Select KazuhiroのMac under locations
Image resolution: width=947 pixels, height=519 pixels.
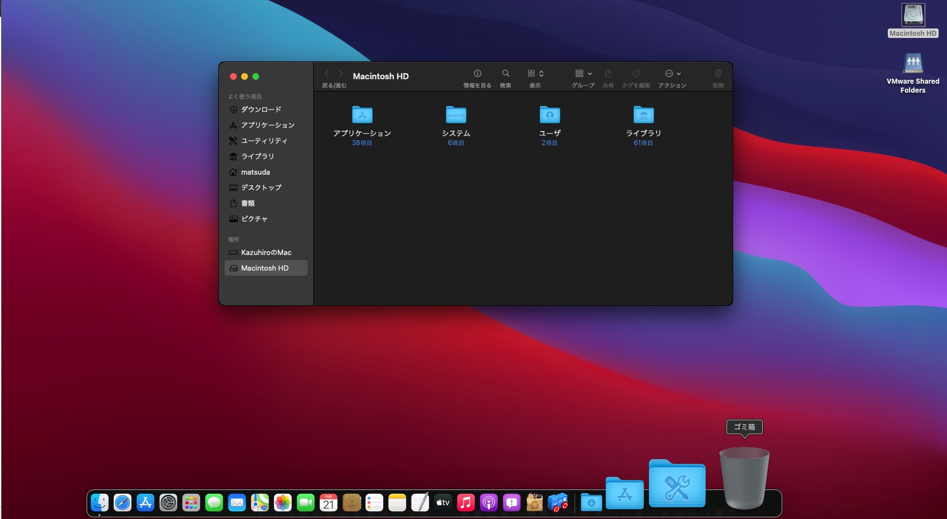[266, 252]
